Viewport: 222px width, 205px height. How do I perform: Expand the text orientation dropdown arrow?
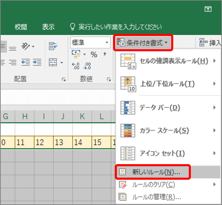coord(33,46)
